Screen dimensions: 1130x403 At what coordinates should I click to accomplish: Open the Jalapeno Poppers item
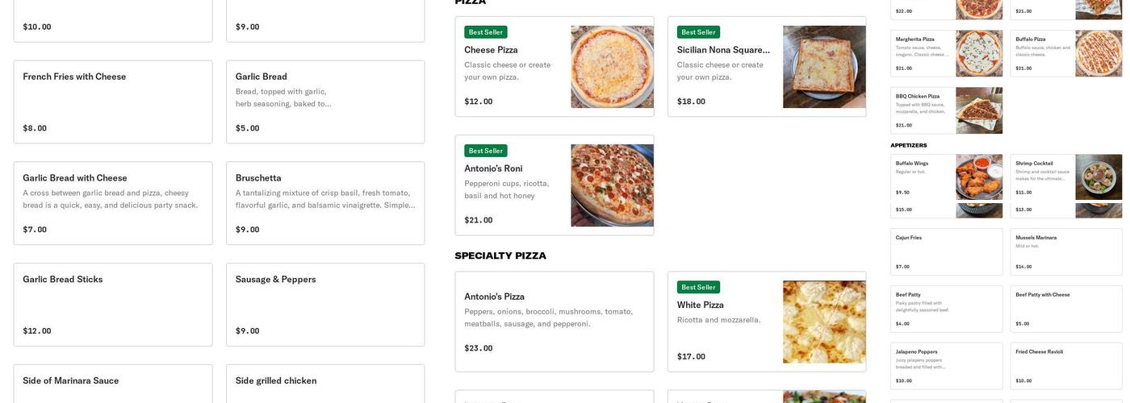tap(946, 366)
